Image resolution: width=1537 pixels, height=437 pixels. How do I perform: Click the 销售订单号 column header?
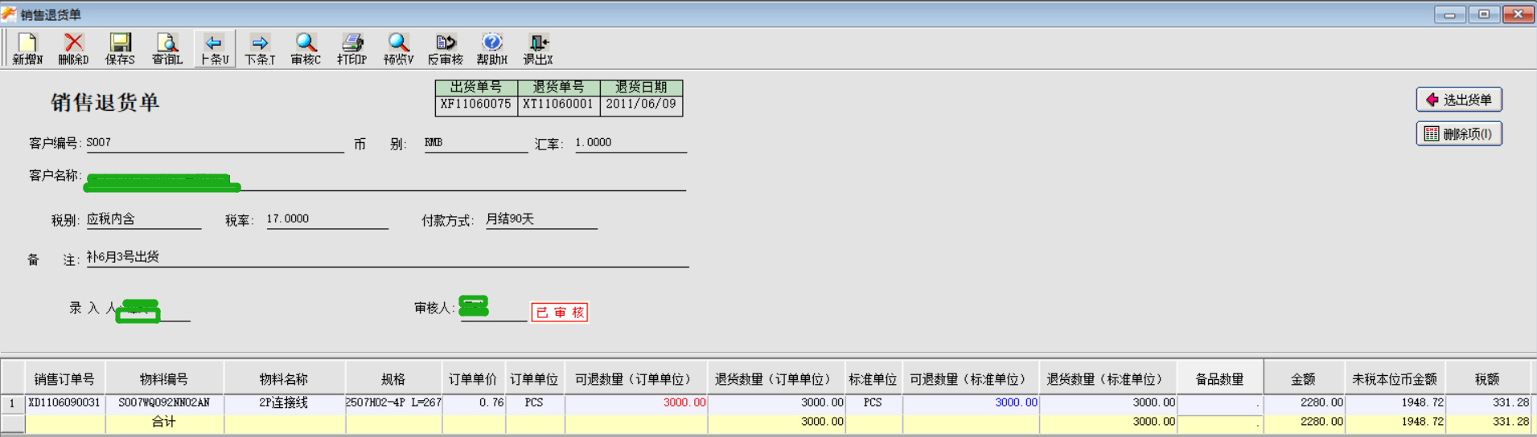click(x=64, y=378)
